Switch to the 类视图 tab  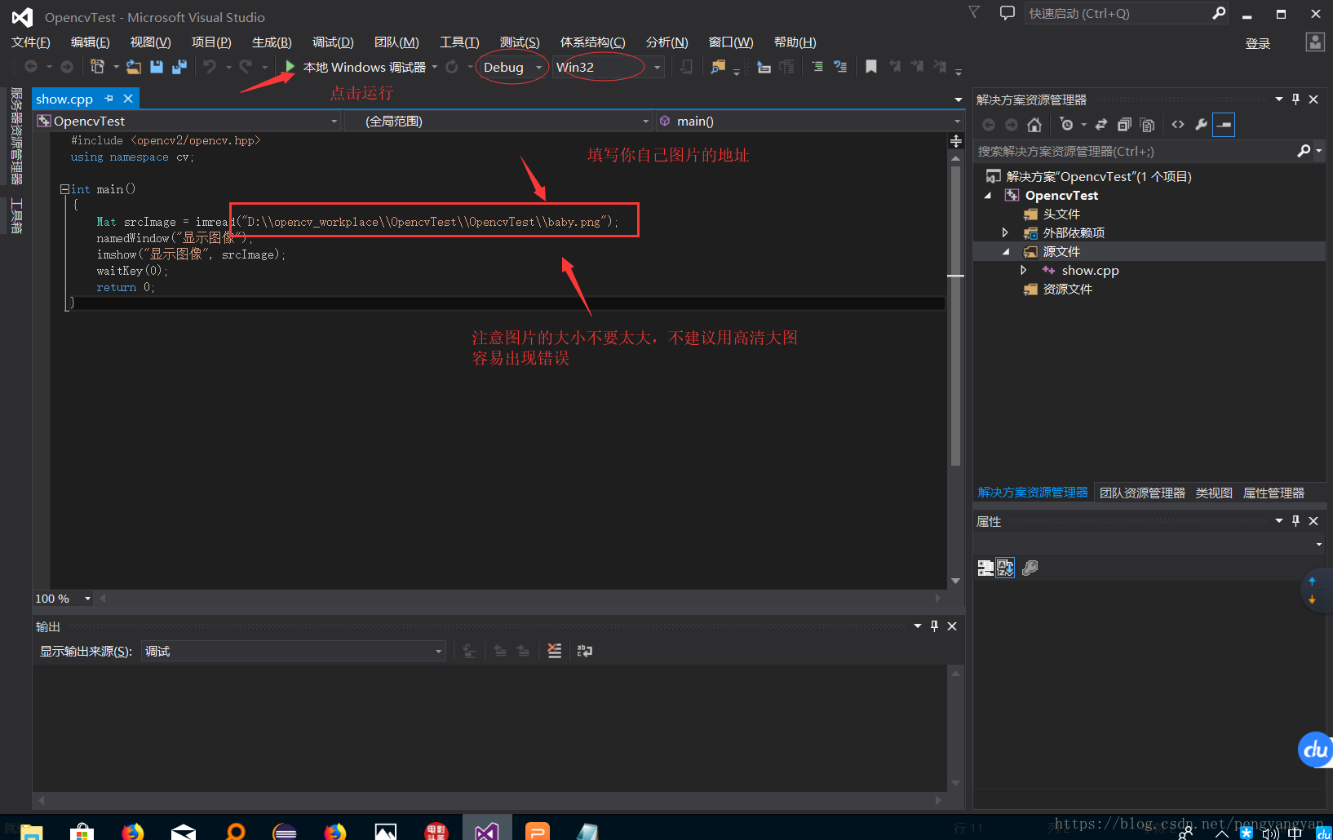click(x=1214, y=493)
